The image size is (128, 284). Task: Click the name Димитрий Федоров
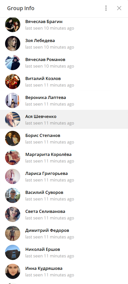pyautogui.click(x=47, y=231)
